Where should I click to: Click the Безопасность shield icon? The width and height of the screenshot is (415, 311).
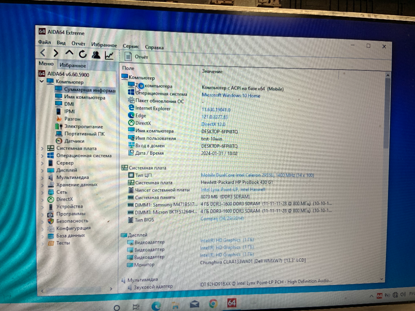pyautogui.click(x=51, y=221)
